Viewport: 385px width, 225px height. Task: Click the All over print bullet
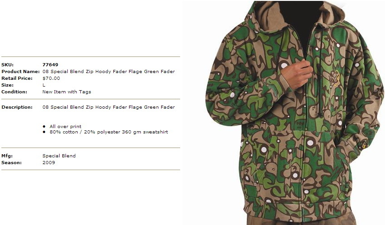click(65, 127)
